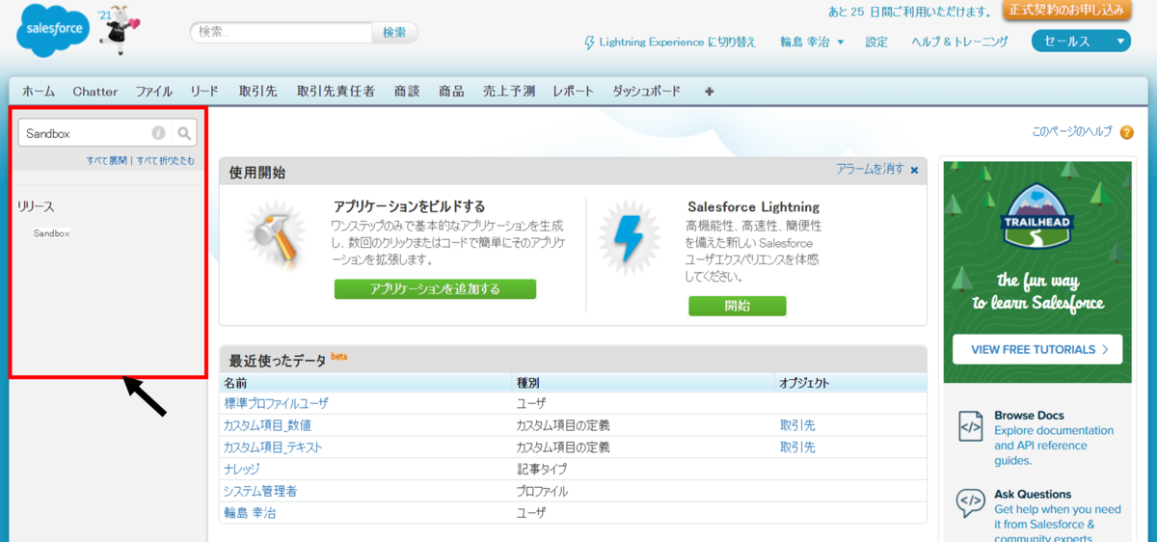The height and width of the screenshot is (542, 1157).
Task: Open the 設定 link
Action: click(876, 41)
